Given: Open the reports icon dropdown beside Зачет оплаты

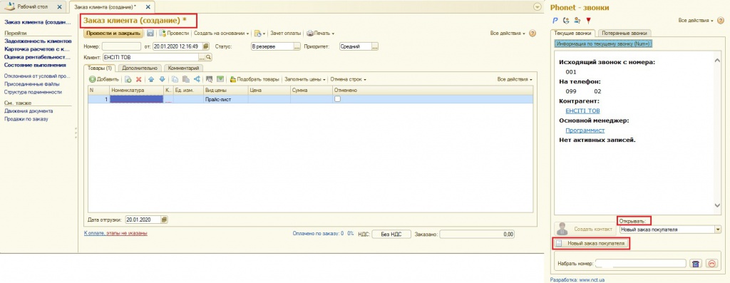Looking at the screenshot, I should tap(259, 34).
